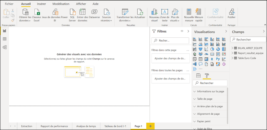The image size is (267, 130).
Task: Select the Power Apps visual
Action: [224, 64]
